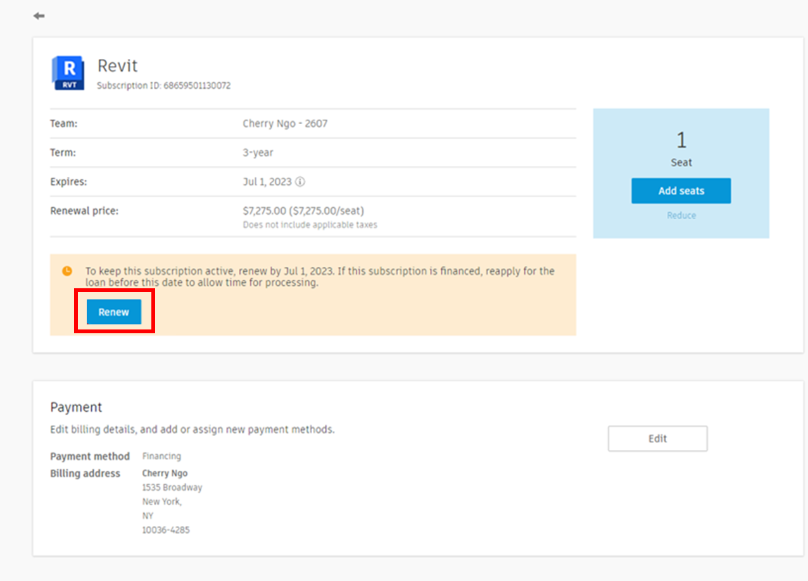This screenshot has height=581, width=808.
Task: Click the orange clock warning icon
Action: pos(67,271)
